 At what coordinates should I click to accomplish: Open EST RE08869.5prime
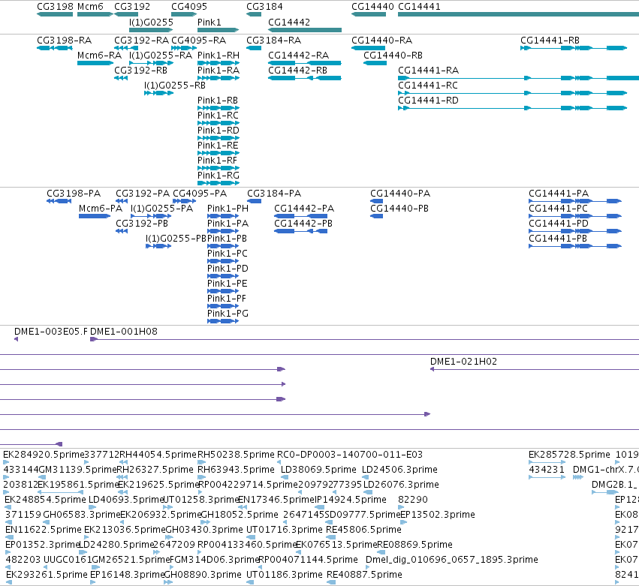414,544
